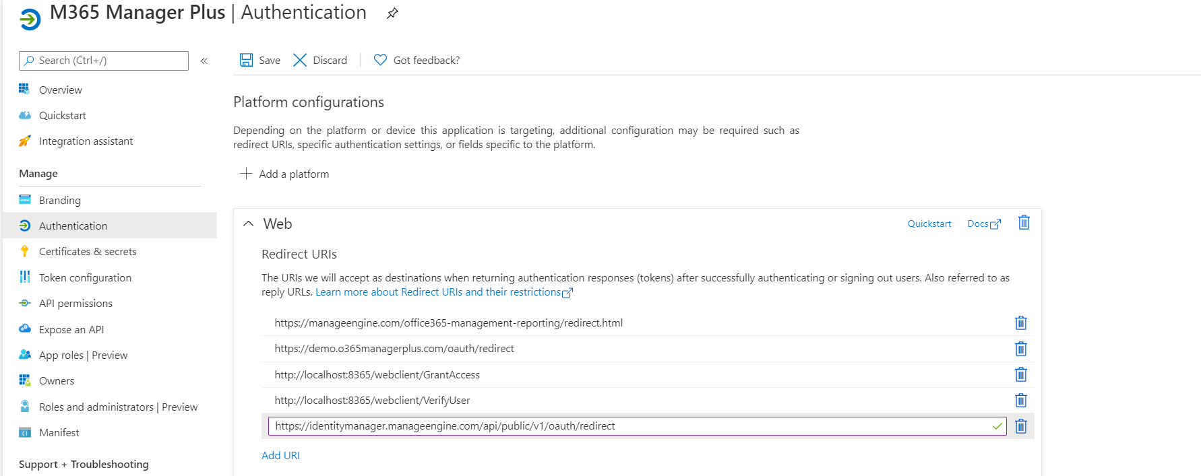The height and width of the screenshot is (476, 1201).
Task: Go to Token configuration page
Action: pos(85,277)
